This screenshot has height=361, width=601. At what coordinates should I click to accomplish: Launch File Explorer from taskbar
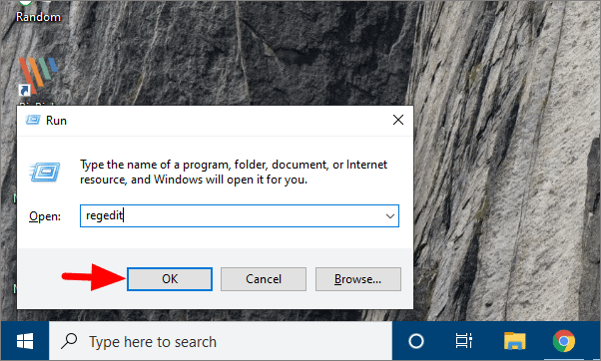pyautogui.click(x=514, y=341)
